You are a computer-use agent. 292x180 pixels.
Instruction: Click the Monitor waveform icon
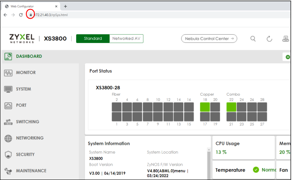click(8, 73)
